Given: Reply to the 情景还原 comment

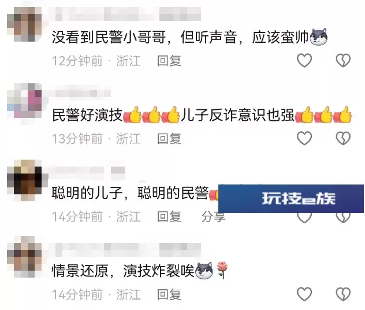Looking at the screenshot, I should (169, 294).
